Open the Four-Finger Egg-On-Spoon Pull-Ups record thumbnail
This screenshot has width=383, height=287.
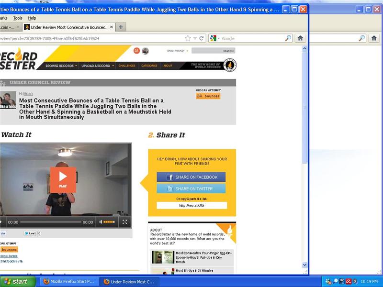(163, 257)
